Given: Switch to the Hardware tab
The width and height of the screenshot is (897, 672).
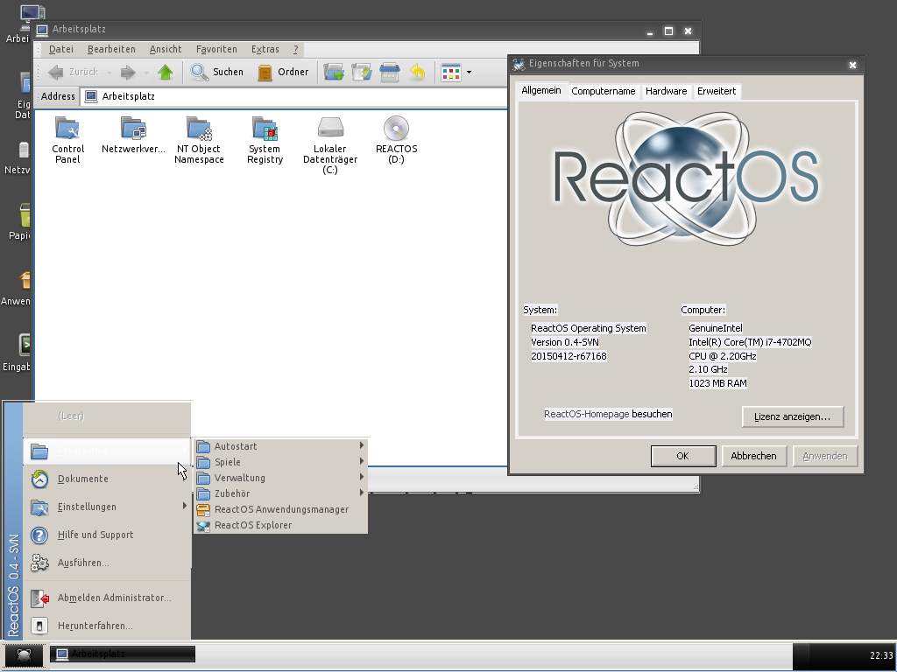Looking at the screenshot, I should 666,91.
